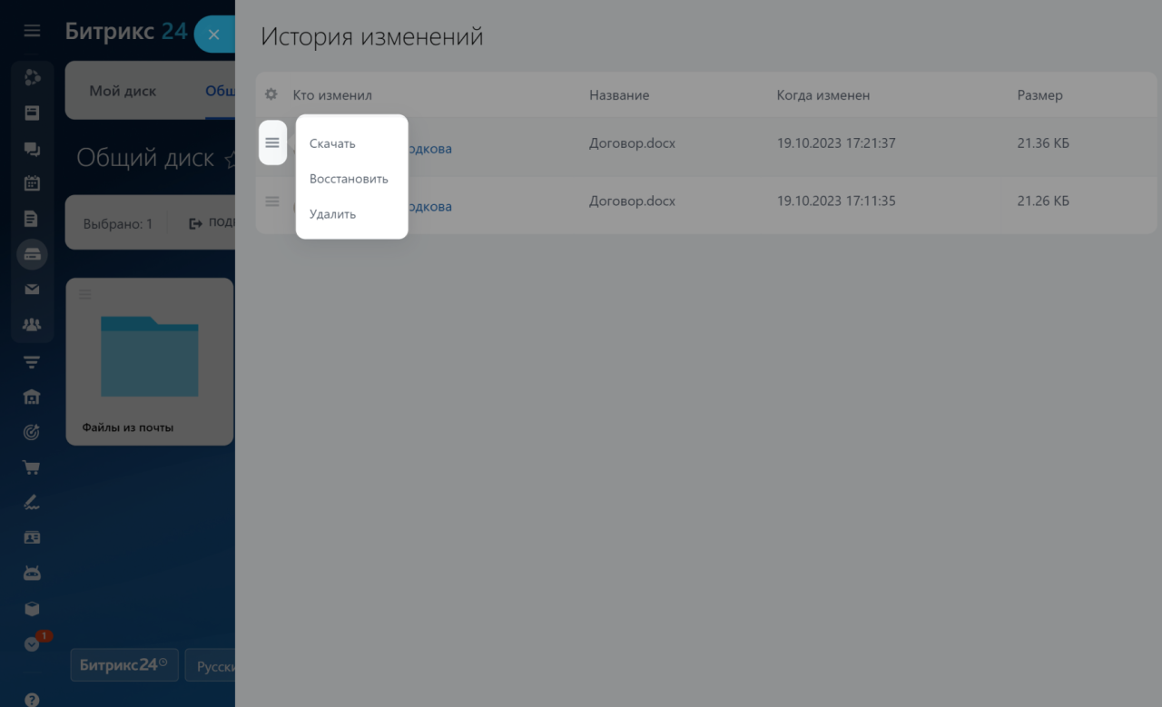This screenshot has height=707, width=1162.
Task: Open user link in the 17:11:35 row
Action: (429, 207)
